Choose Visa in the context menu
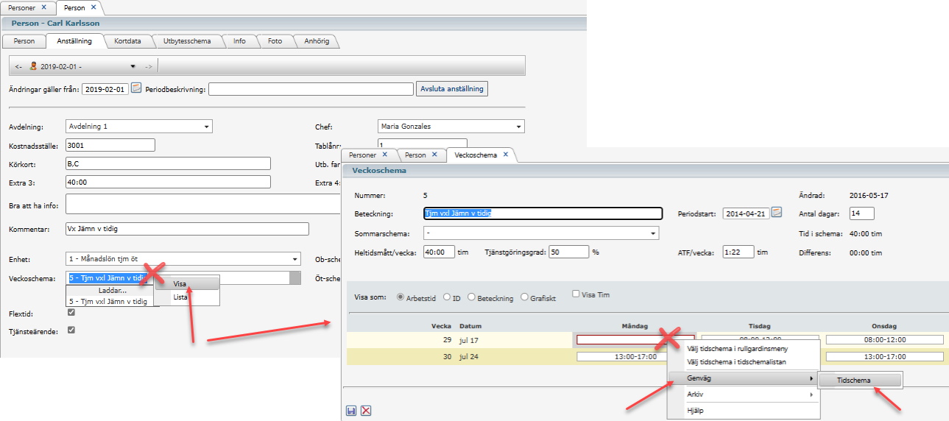Image resolution: width=949 pixels, height=421 pixels. 188,283
